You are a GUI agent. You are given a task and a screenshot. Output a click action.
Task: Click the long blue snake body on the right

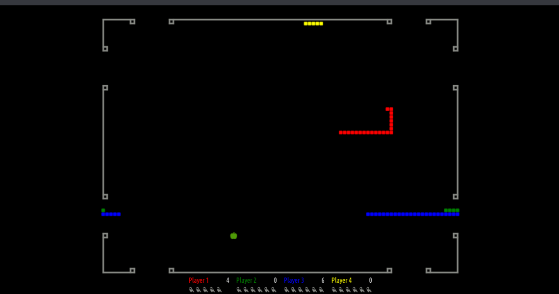pos(412,214)
